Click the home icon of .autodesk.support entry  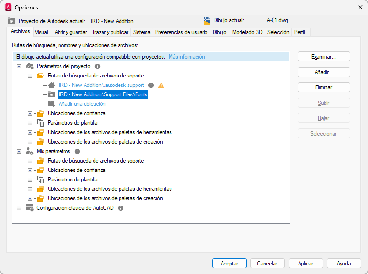[x=51, y=85]
